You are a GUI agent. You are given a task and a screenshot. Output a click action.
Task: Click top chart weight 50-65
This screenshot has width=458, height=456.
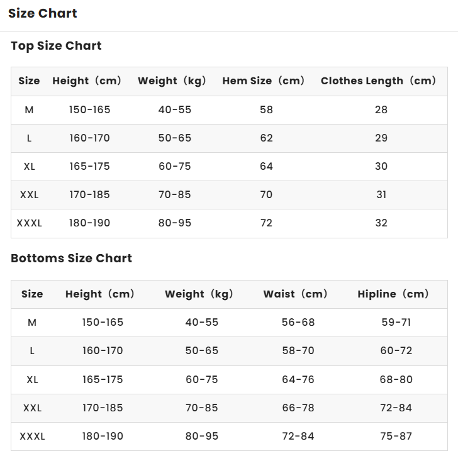tap(175, 138)
